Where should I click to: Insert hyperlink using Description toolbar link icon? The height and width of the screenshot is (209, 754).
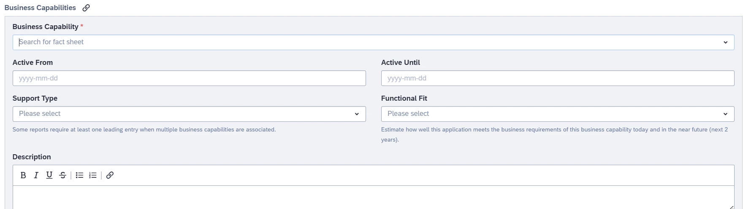110,175
